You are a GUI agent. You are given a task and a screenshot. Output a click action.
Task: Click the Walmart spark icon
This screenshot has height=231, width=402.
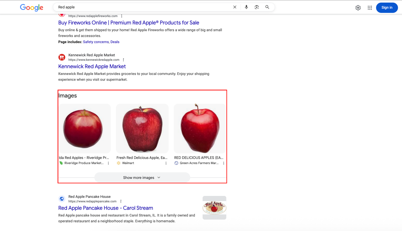click(x=119, y=163)
